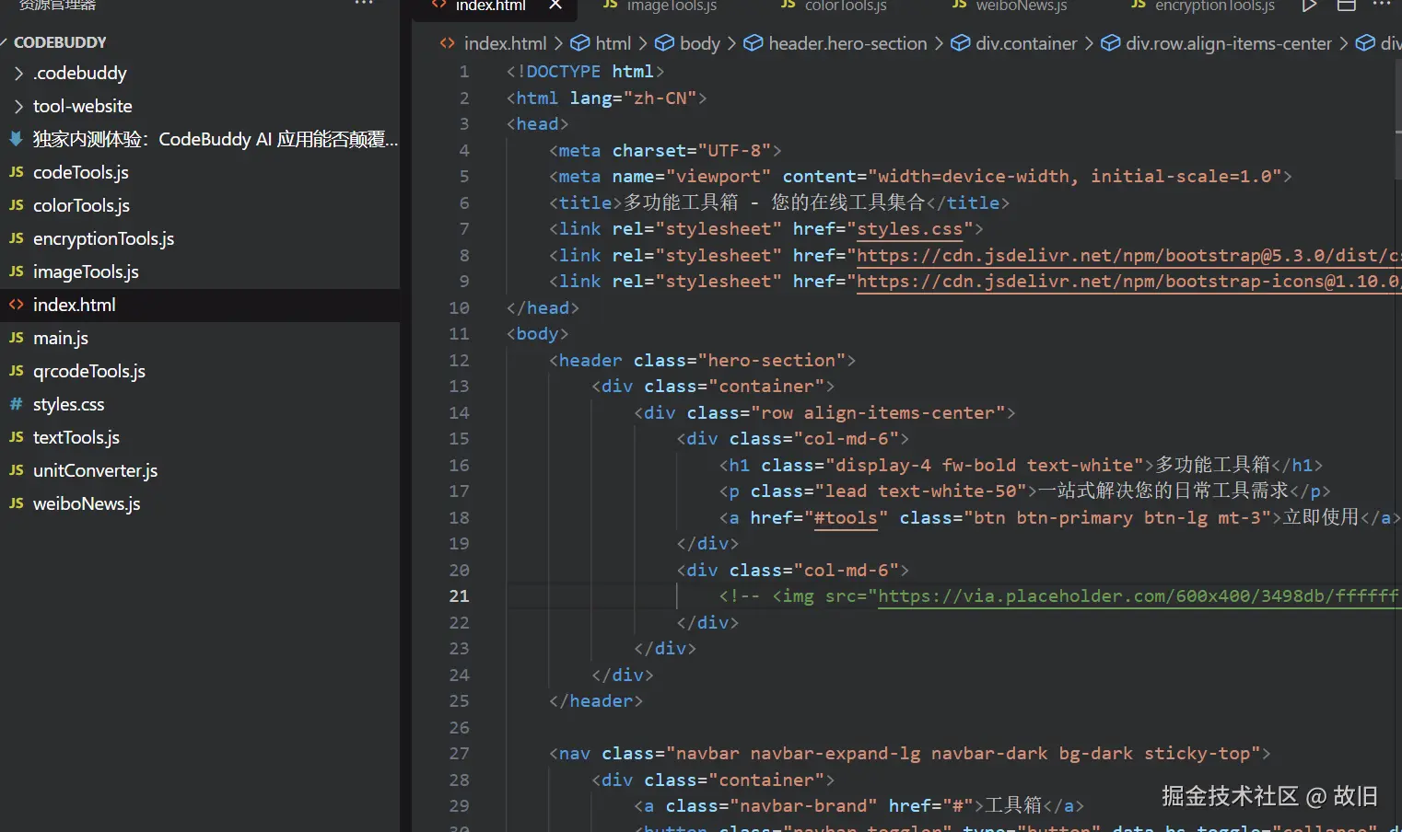Click line number 27 in the gutter
The image size is (1402, 832).
point(459,754)
